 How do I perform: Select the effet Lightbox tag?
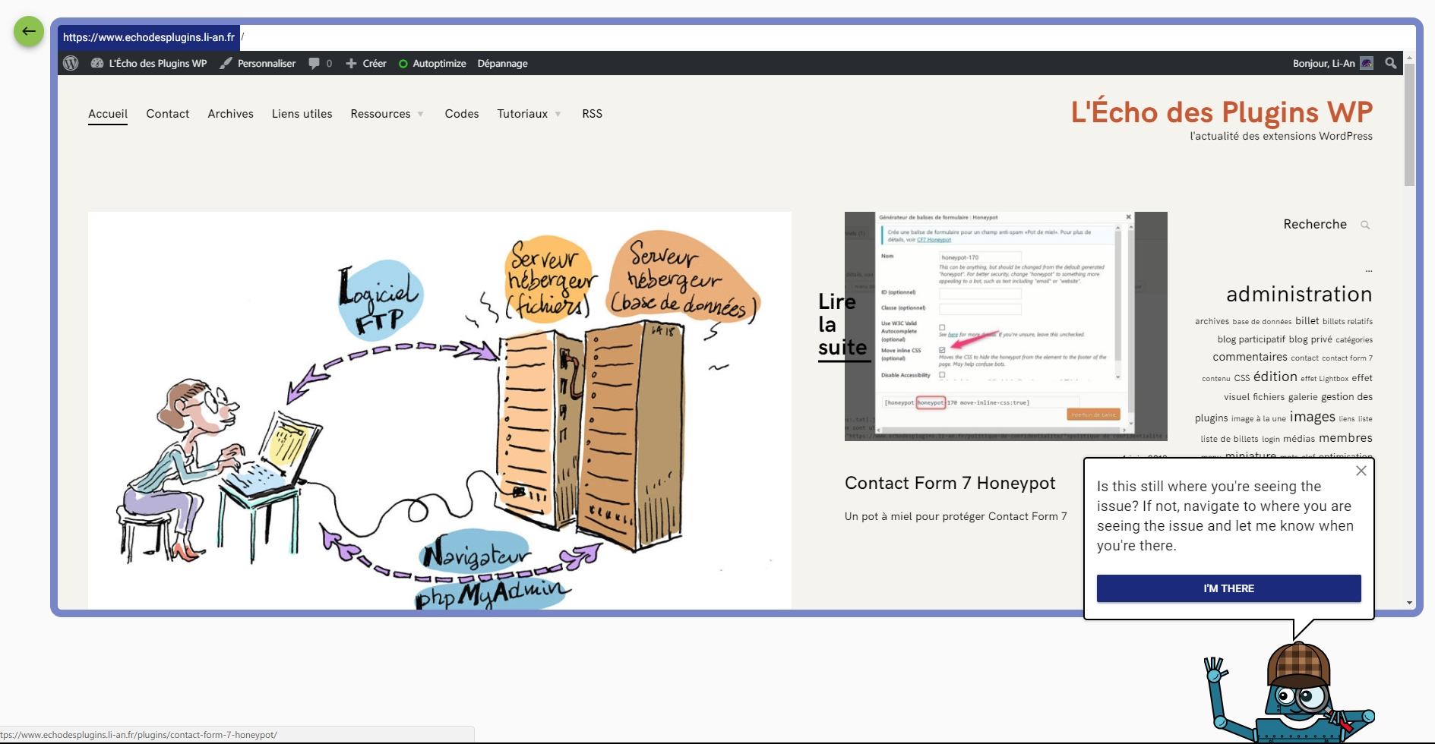[1324, 379]
